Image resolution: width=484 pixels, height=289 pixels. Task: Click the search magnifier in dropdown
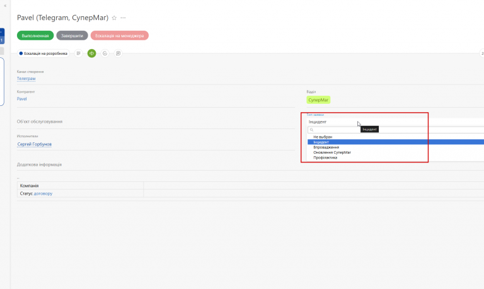click(x=311, y=130)
